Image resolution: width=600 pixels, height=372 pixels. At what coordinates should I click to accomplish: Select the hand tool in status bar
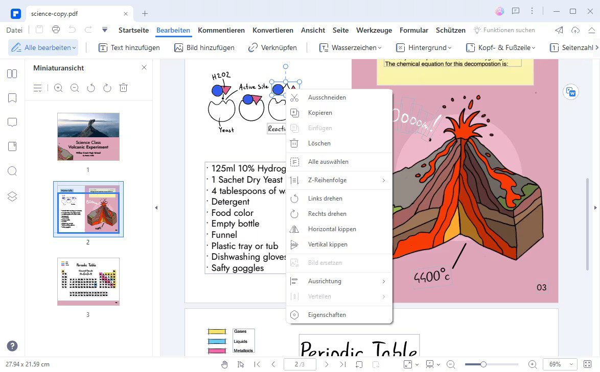224,364
